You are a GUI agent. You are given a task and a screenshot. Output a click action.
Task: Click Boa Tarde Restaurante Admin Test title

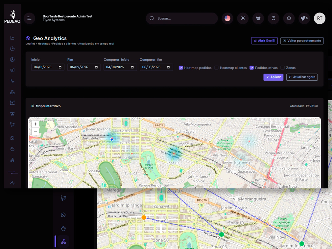67,16
